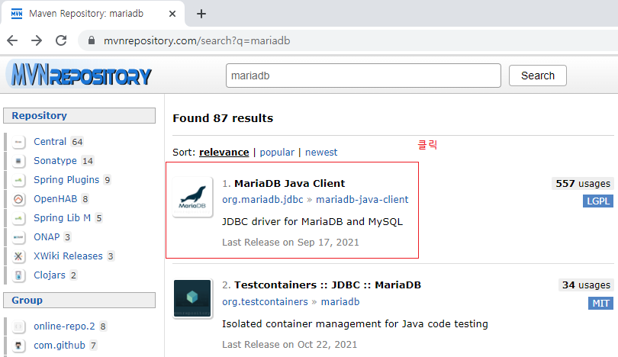Filter by Clojars repository link
Viewport: 618px width, 357px height.
click(x=50, y=275)
